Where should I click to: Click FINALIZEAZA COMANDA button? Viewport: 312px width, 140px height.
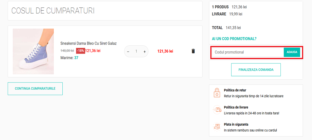tap(256, 70)
